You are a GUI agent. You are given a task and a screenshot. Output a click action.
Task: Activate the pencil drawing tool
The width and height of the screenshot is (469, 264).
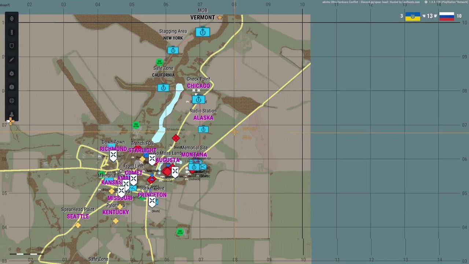point(12,60)
